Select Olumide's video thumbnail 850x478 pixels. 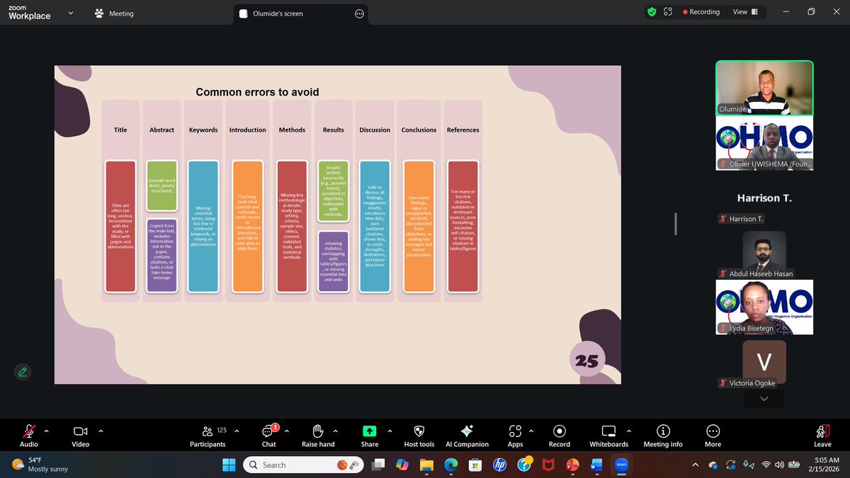[x=764, y=88]
